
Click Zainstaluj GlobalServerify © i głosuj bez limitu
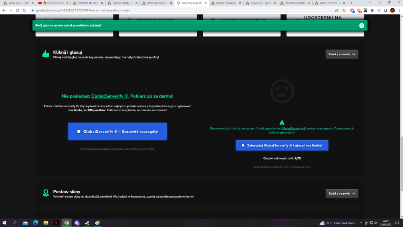pyautogui.click(x=282, y=146)
